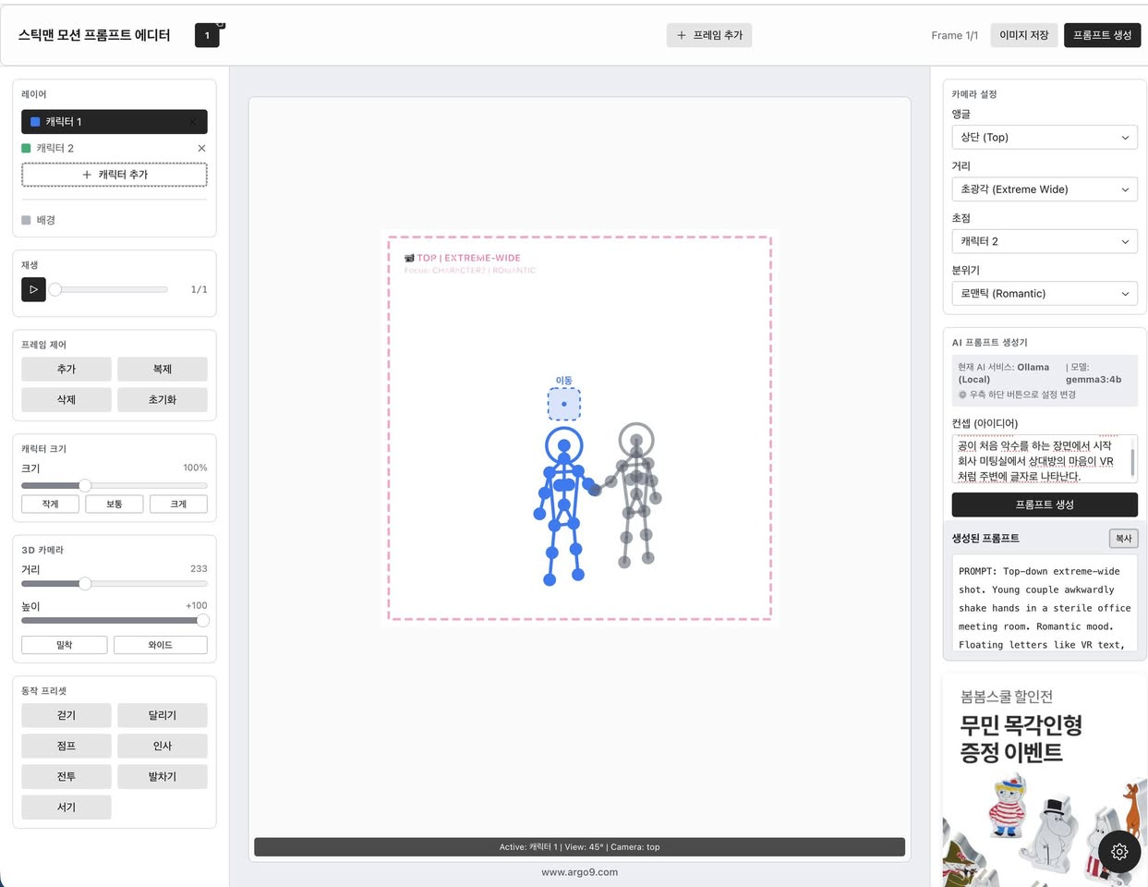
Task: Toggle the 배경 background layer
Action: (39, 220)
